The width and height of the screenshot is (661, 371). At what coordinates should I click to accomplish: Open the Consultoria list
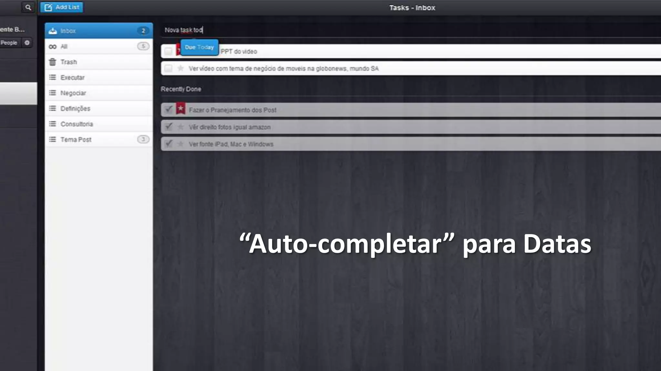coord(99,124)
